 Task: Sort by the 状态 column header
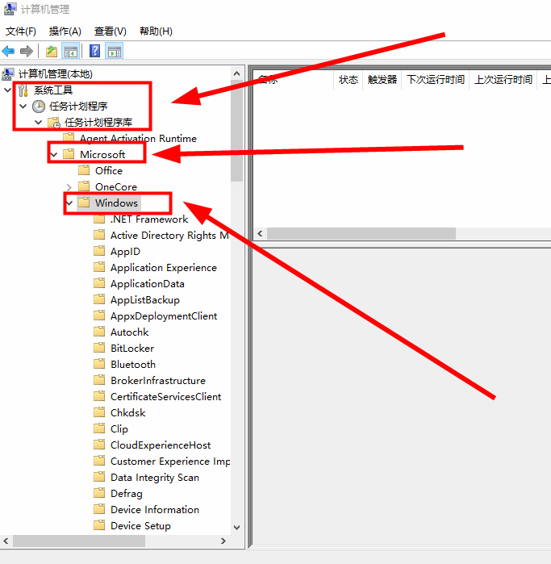click(349, 80)
